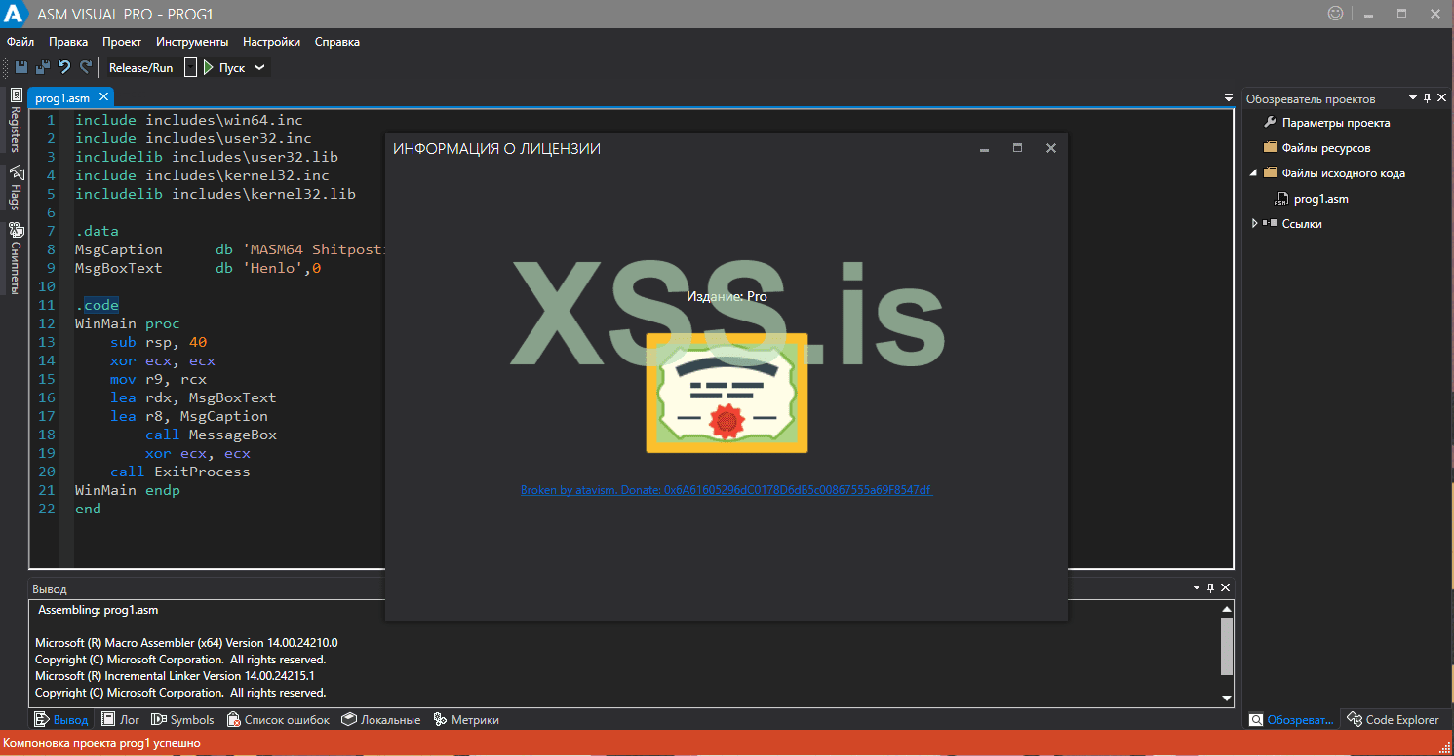This screenshot has height=756, width=1454.
Task: Click the wrench icon beside Параметры проекта
Action: (x=1270, y=123)
